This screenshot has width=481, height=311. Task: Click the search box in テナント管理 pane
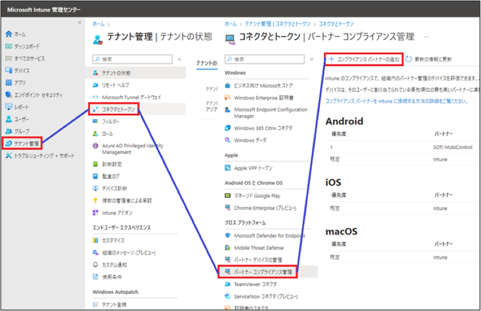point(132,59)
